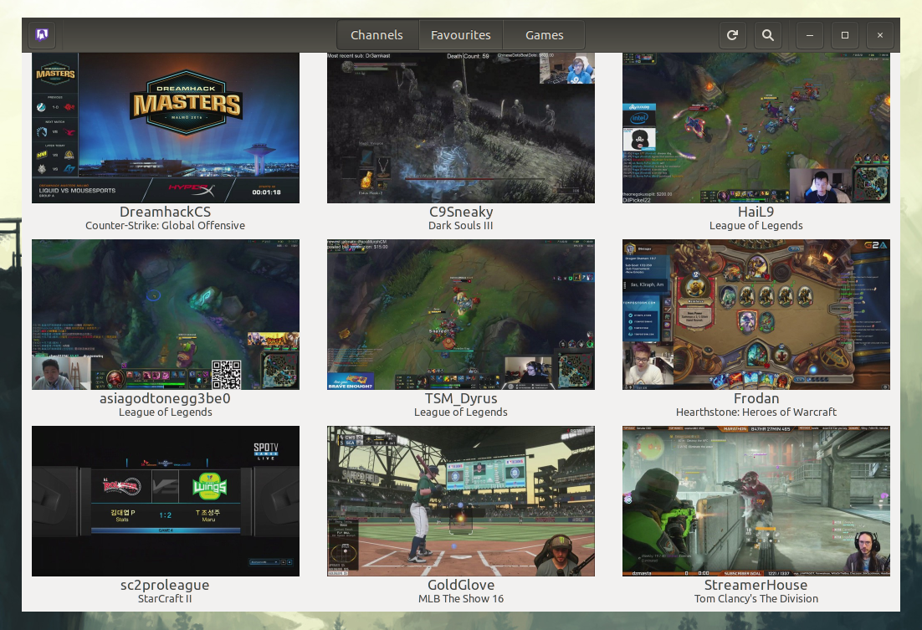The width and height of the screenshot is (922, 630).
Task: Switch to the Channels tab
Action: coord(376,35)
